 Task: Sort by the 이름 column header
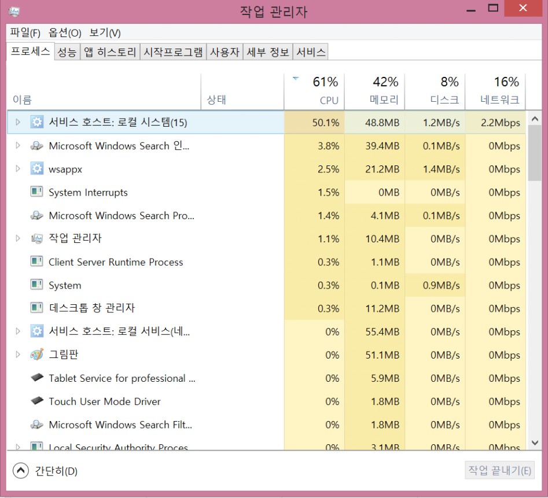104,91
